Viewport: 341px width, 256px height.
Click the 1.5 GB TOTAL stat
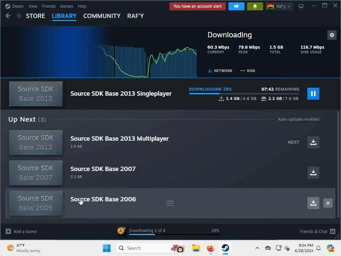(x=276, y=49)
